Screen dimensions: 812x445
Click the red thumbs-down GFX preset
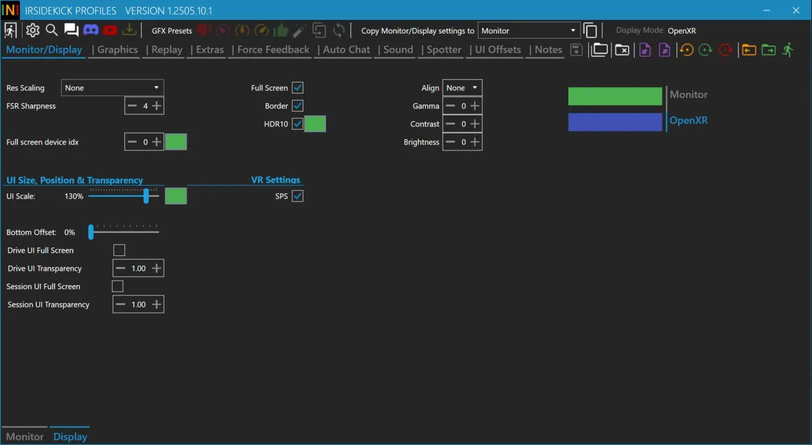[x=204, y=30]
